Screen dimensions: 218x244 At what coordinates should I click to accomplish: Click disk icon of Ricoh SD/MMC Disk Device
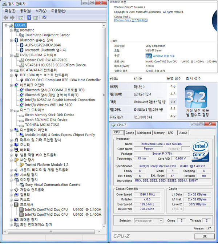22,121
